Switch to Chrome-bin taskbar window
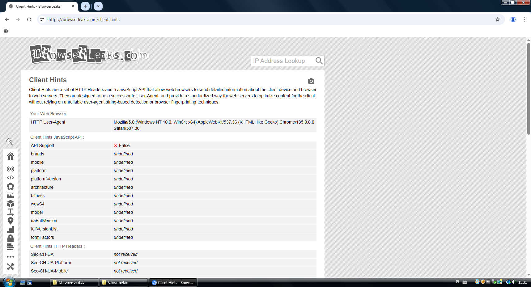This screenshot has height=287, width=531. click(124, 282)
